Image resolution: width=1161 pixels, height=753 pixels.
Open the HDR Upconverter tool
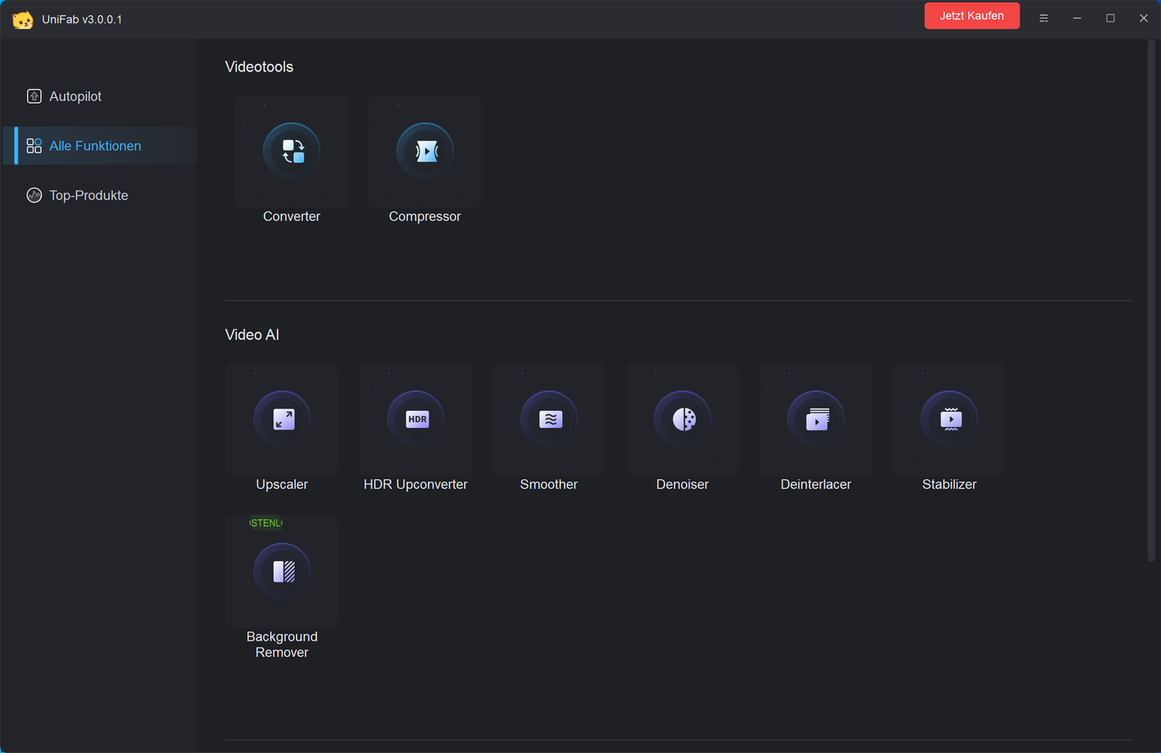tap(415, 419)
